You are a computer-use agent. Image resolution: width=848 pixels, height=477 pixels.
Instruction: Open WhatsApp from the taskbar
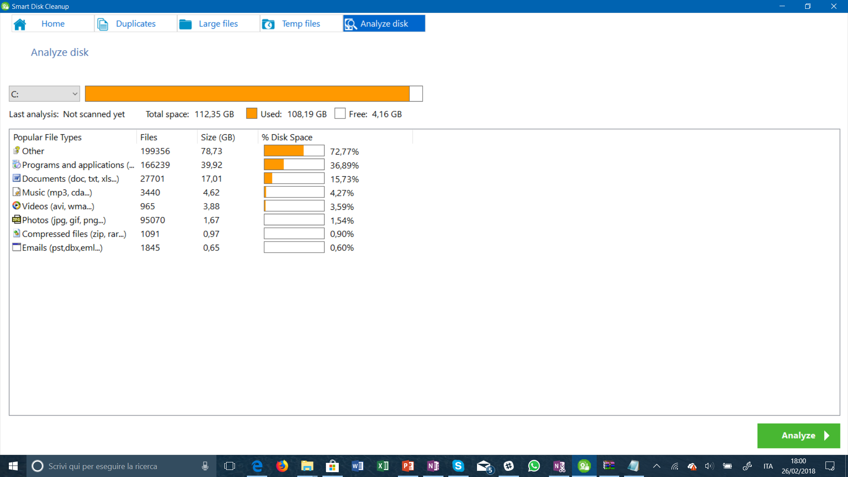(x=534, y=466)
